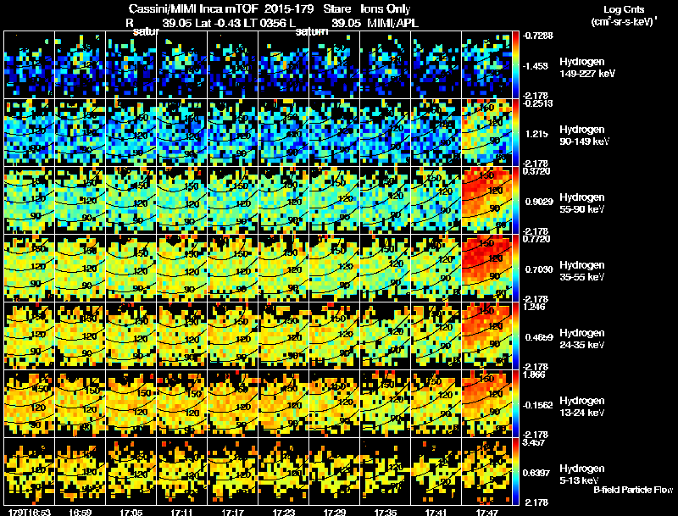Image resolution: width=678 pixels, height=516 pixels.
Task: Select the 13-24 keV image at 17:05
Action: (131, 403)
